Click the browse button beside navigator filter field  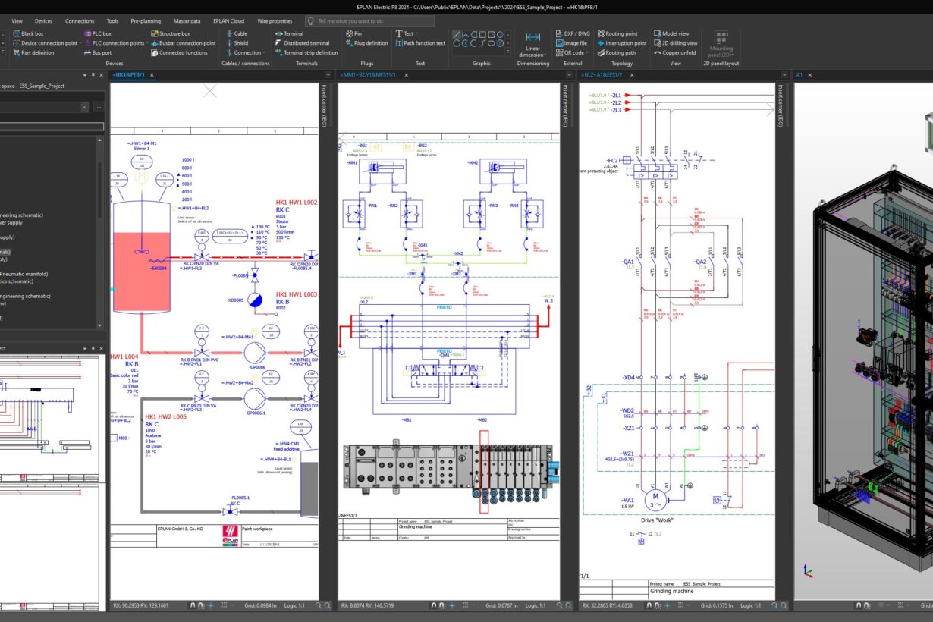[99, 107]
